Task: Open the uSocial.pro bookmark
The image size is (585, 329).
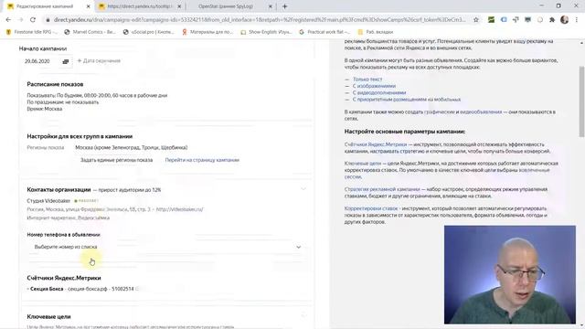Action: pos(148,32)
